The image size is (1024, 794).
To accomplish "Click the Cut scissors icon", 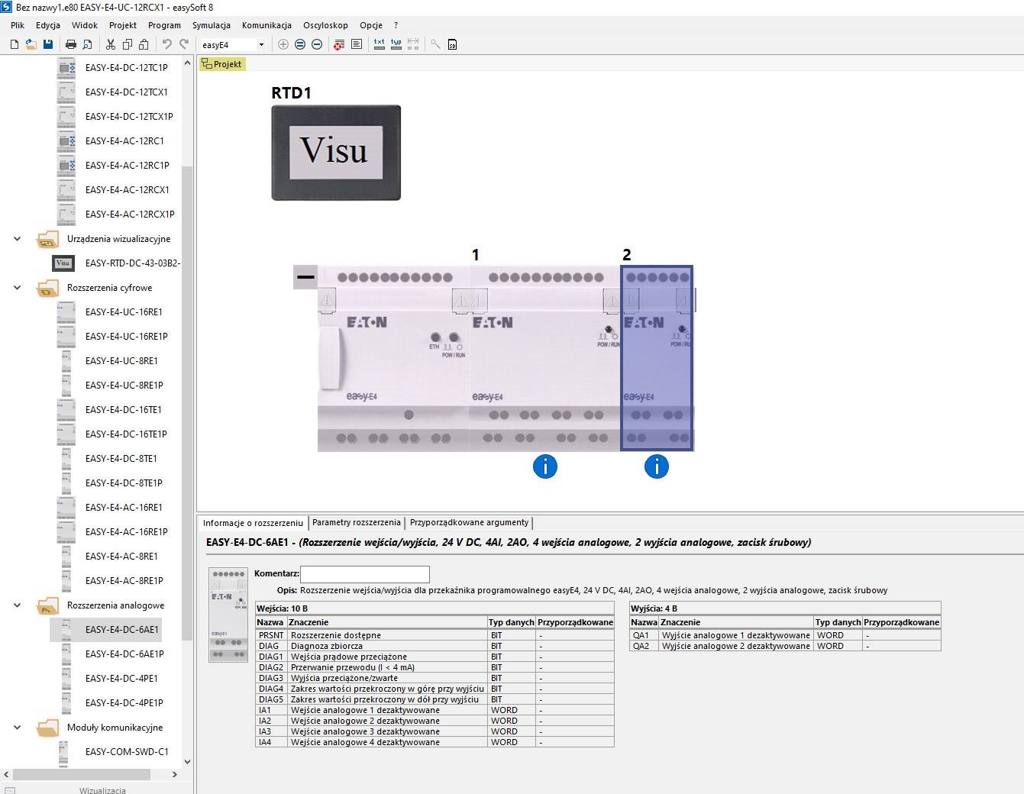I will pos(111,44).
